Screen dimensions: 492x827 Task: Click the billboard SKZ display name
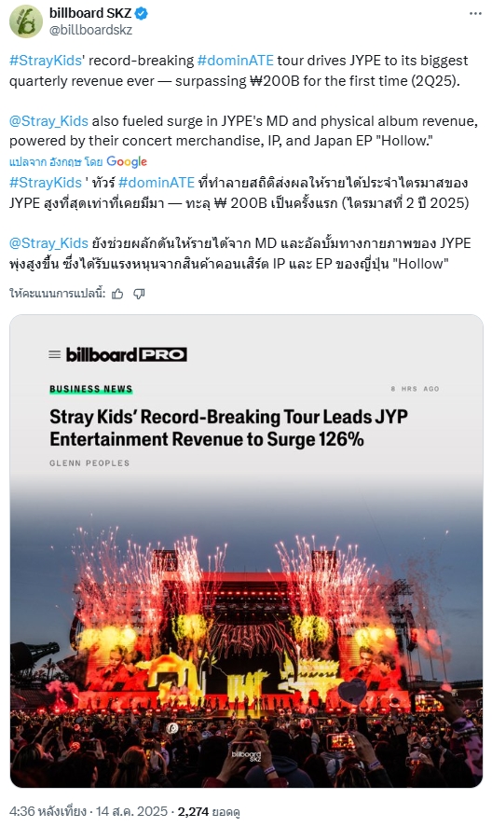click(90, 14)
